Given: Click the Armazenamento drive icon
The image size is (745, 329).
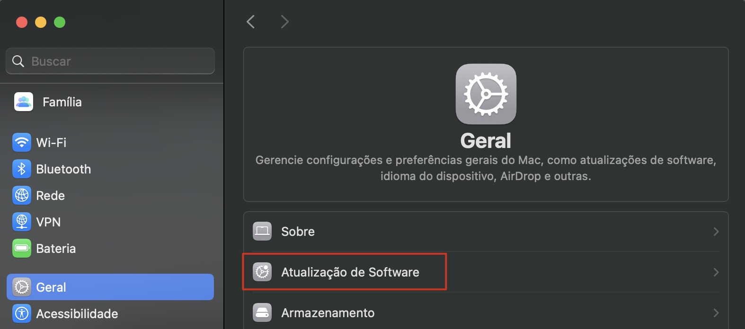Looking at the screenshot, I should click(262, 312).
